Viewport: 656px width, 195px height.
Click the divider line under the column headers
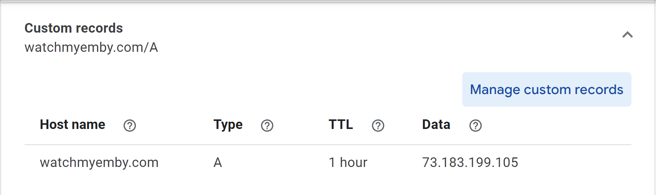[328, 145]
